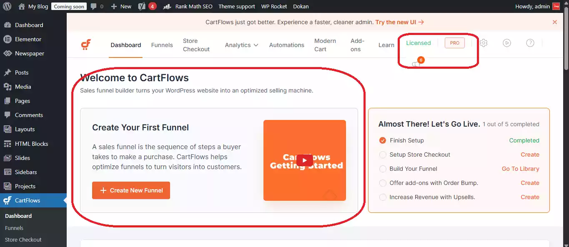The width and height of the screenshot is (569, 247).
Task: Open Comments in the sidebar
Action: [29, 115]
